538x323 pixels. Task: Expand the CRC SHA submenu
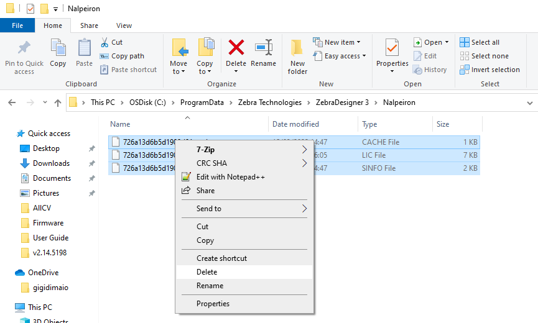point(304,163)
